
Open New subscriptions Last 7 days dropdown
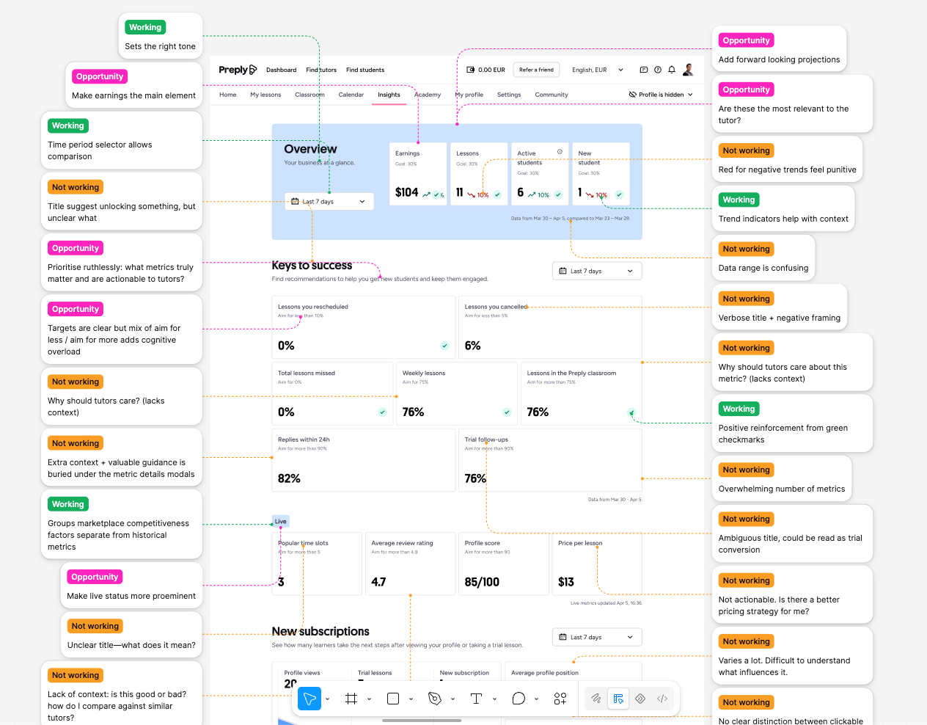(x=597, y=637)
